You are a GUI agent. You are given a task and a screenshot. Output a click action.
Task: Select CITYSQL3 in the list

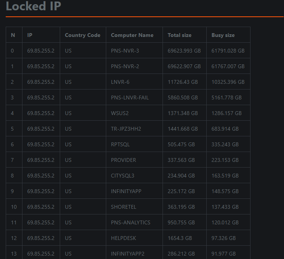pyautogui.click(x=123, y=176)
